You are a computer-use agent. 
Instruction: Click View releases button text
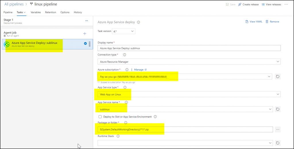273,5
